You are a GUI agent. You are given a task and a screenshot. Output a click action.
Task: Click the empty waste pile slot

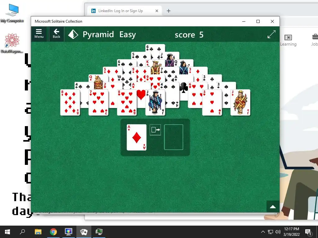[x=174, y=137]
